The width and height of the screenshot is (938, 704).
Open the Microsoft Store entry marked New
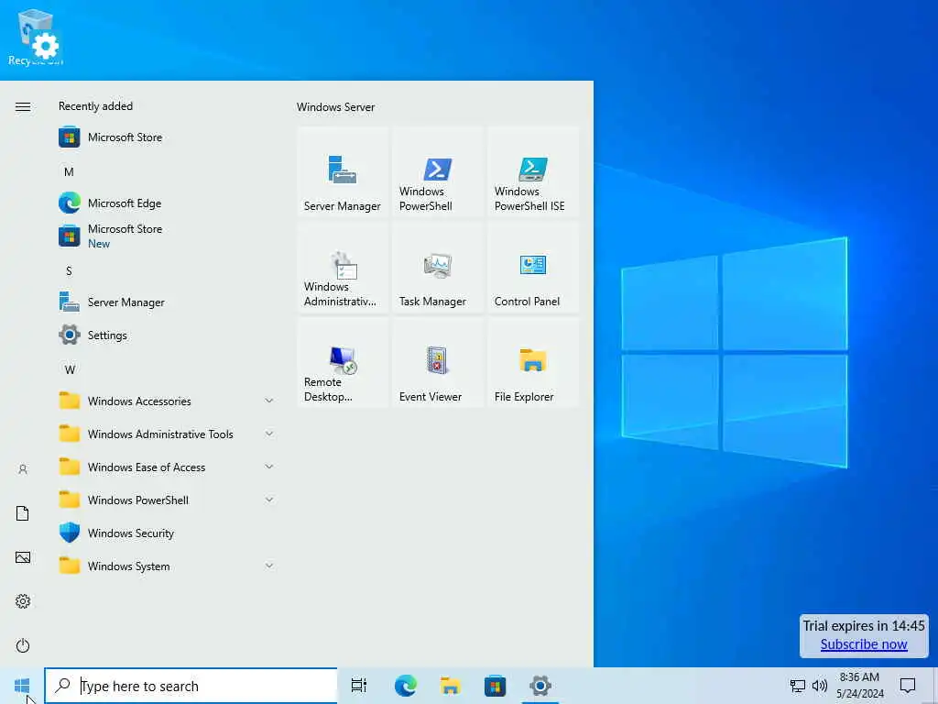click(x=168, y=236)
